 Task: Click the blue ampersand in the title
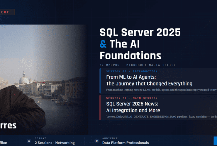[x=103, y=44]
